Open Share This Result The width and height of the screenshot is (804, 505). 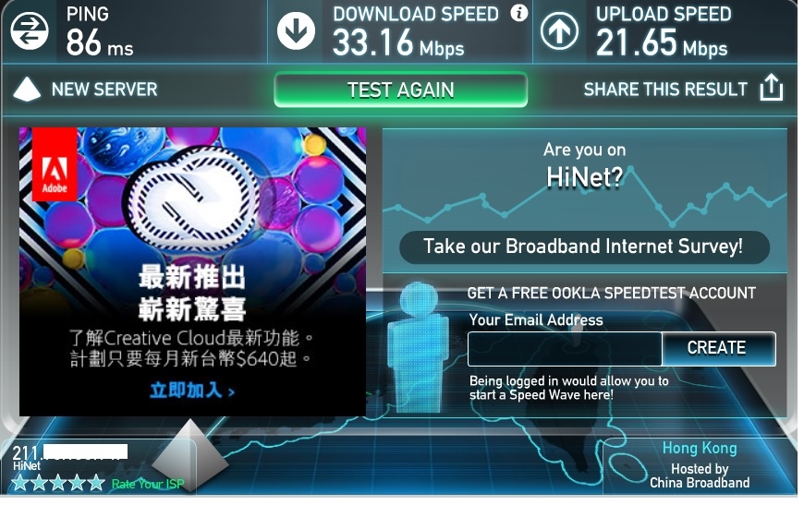(x=665, y=90)
